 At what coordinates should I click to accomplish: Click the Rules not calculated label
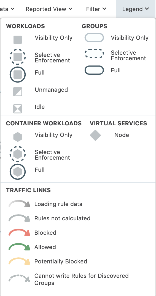[x=62, y=218]
